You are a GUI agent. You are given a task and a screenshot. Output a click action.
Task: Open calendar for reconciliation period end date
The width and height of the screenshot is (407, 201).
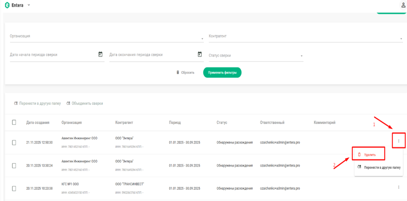(200, 54)
